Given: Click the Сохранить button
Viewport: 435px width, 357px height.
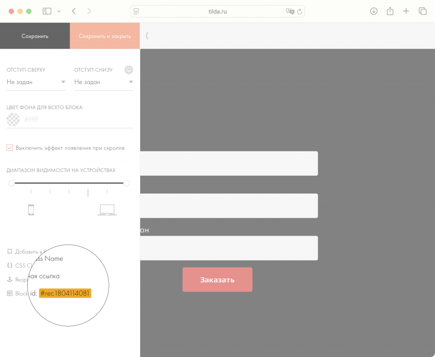Looking at the screenshot, I should pos(35,36).
